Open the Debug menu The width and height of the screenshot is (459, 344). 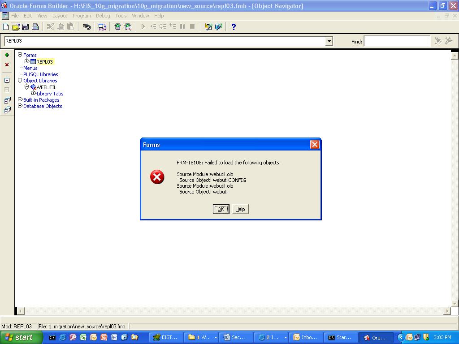(103, 16)
